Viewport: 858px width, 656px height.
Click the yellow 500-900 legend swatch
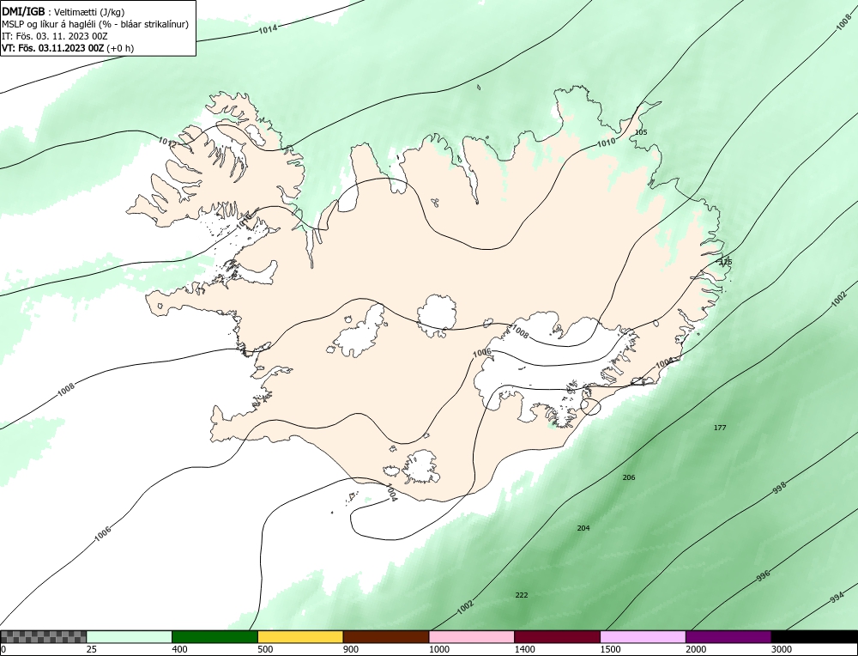[x=300, y=636]
